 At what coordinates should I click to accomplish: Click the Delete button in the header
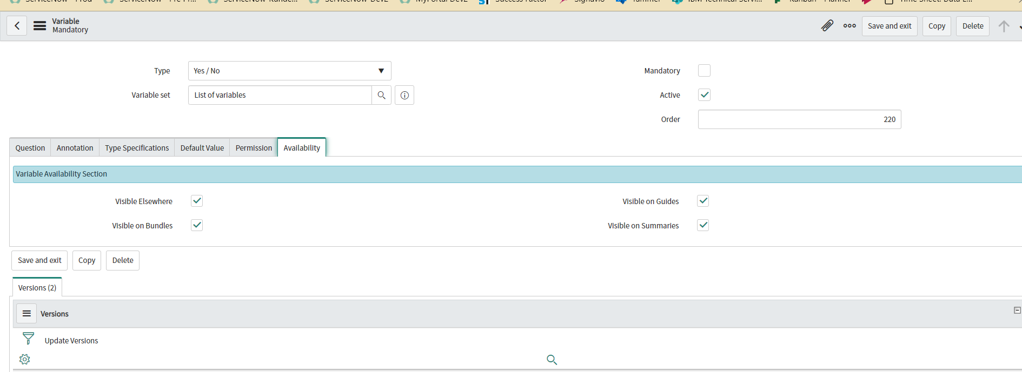point(973,26)
